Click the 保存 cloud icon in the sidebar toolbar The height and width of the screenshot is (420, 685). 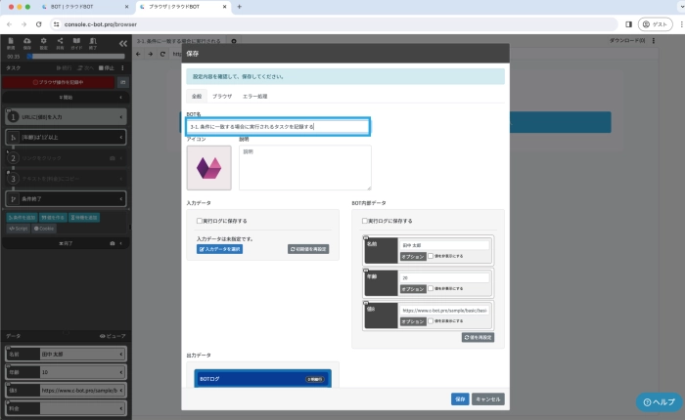(26, 42)
